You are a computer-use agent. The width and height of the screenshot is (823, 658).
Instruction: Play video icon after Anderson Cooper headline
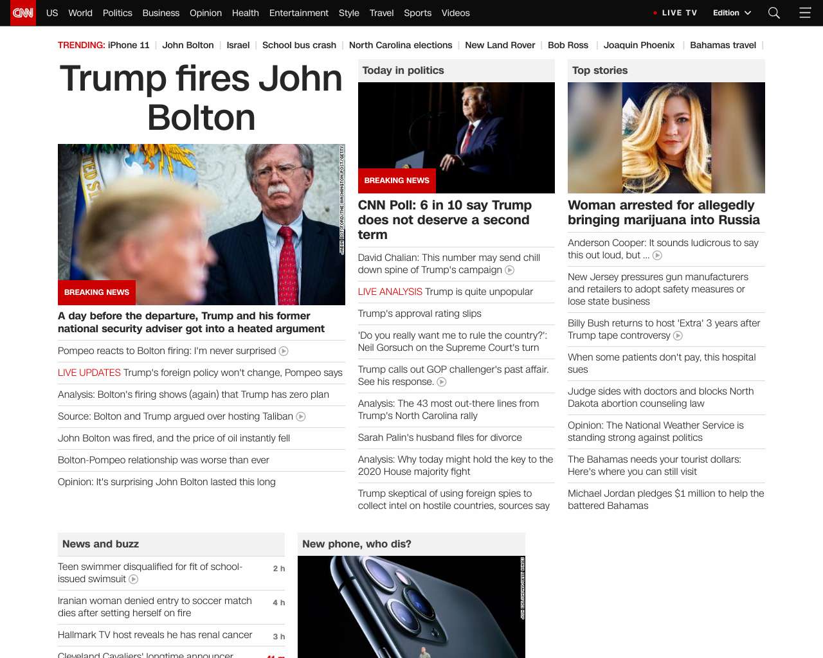pos(657,255)
